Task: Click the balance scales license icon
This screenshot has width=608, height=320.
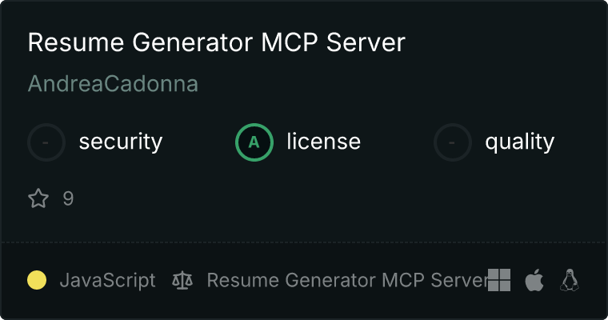Action: pos(182,281)
